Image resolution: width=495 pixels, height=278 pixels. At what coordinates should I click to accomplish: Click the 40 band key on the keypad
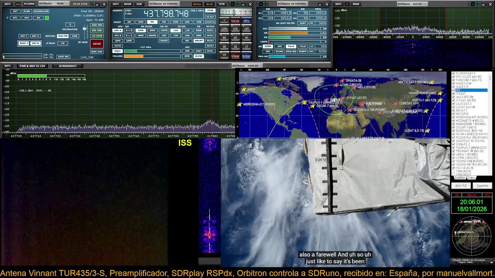click(x=246, y=37)
